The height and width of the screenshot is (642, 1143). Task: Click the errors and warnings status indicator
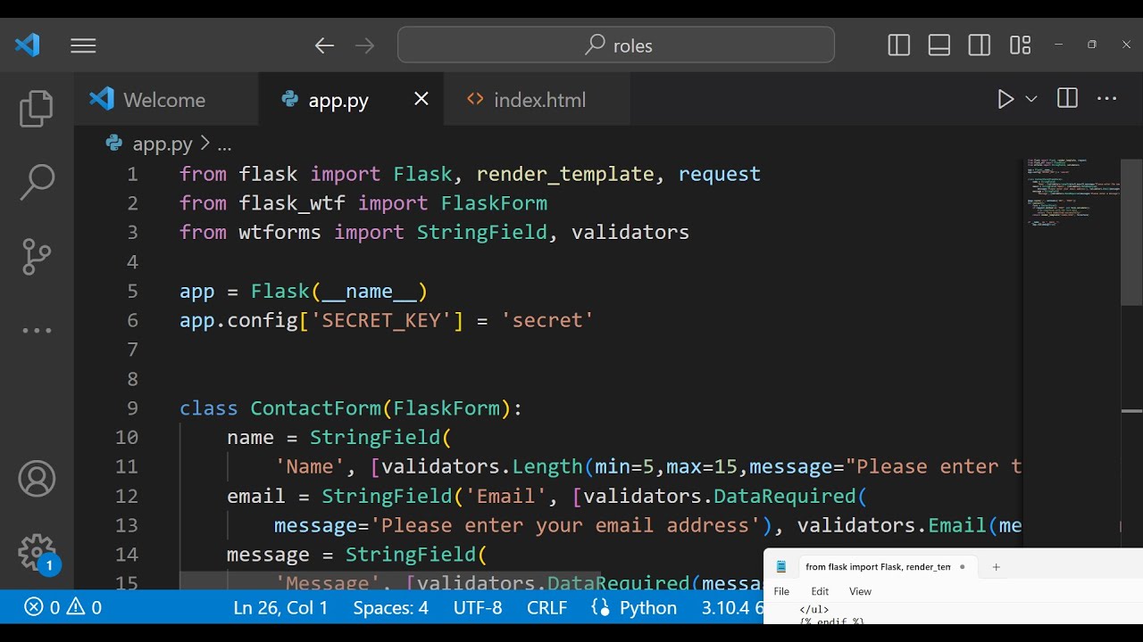pos(63,608)
